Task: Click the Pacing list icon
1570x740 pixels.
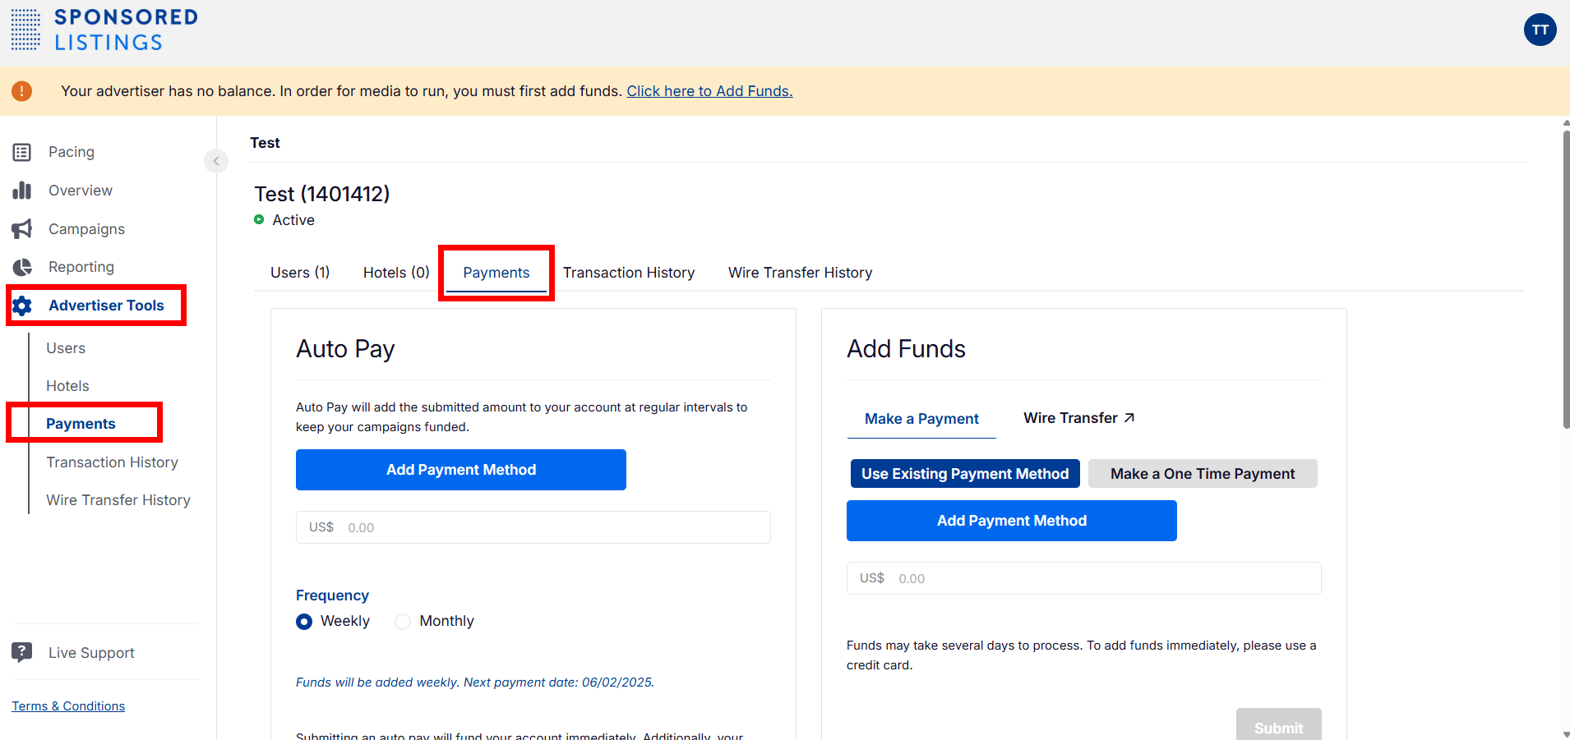Action: (x=22, y=152)
